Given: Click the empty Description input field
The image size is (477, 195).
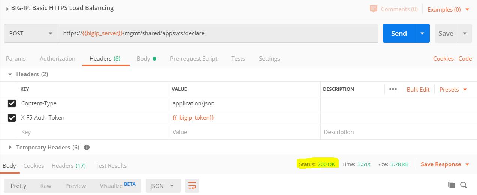Looking at the screenshot, I should (398, 132).
